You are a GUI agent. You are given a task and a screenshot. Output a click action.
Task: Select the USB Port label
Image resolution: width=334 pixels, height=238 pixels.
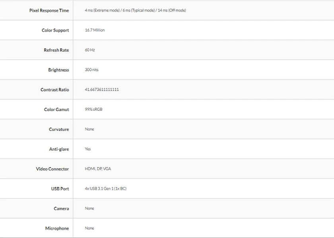point(60,189)
